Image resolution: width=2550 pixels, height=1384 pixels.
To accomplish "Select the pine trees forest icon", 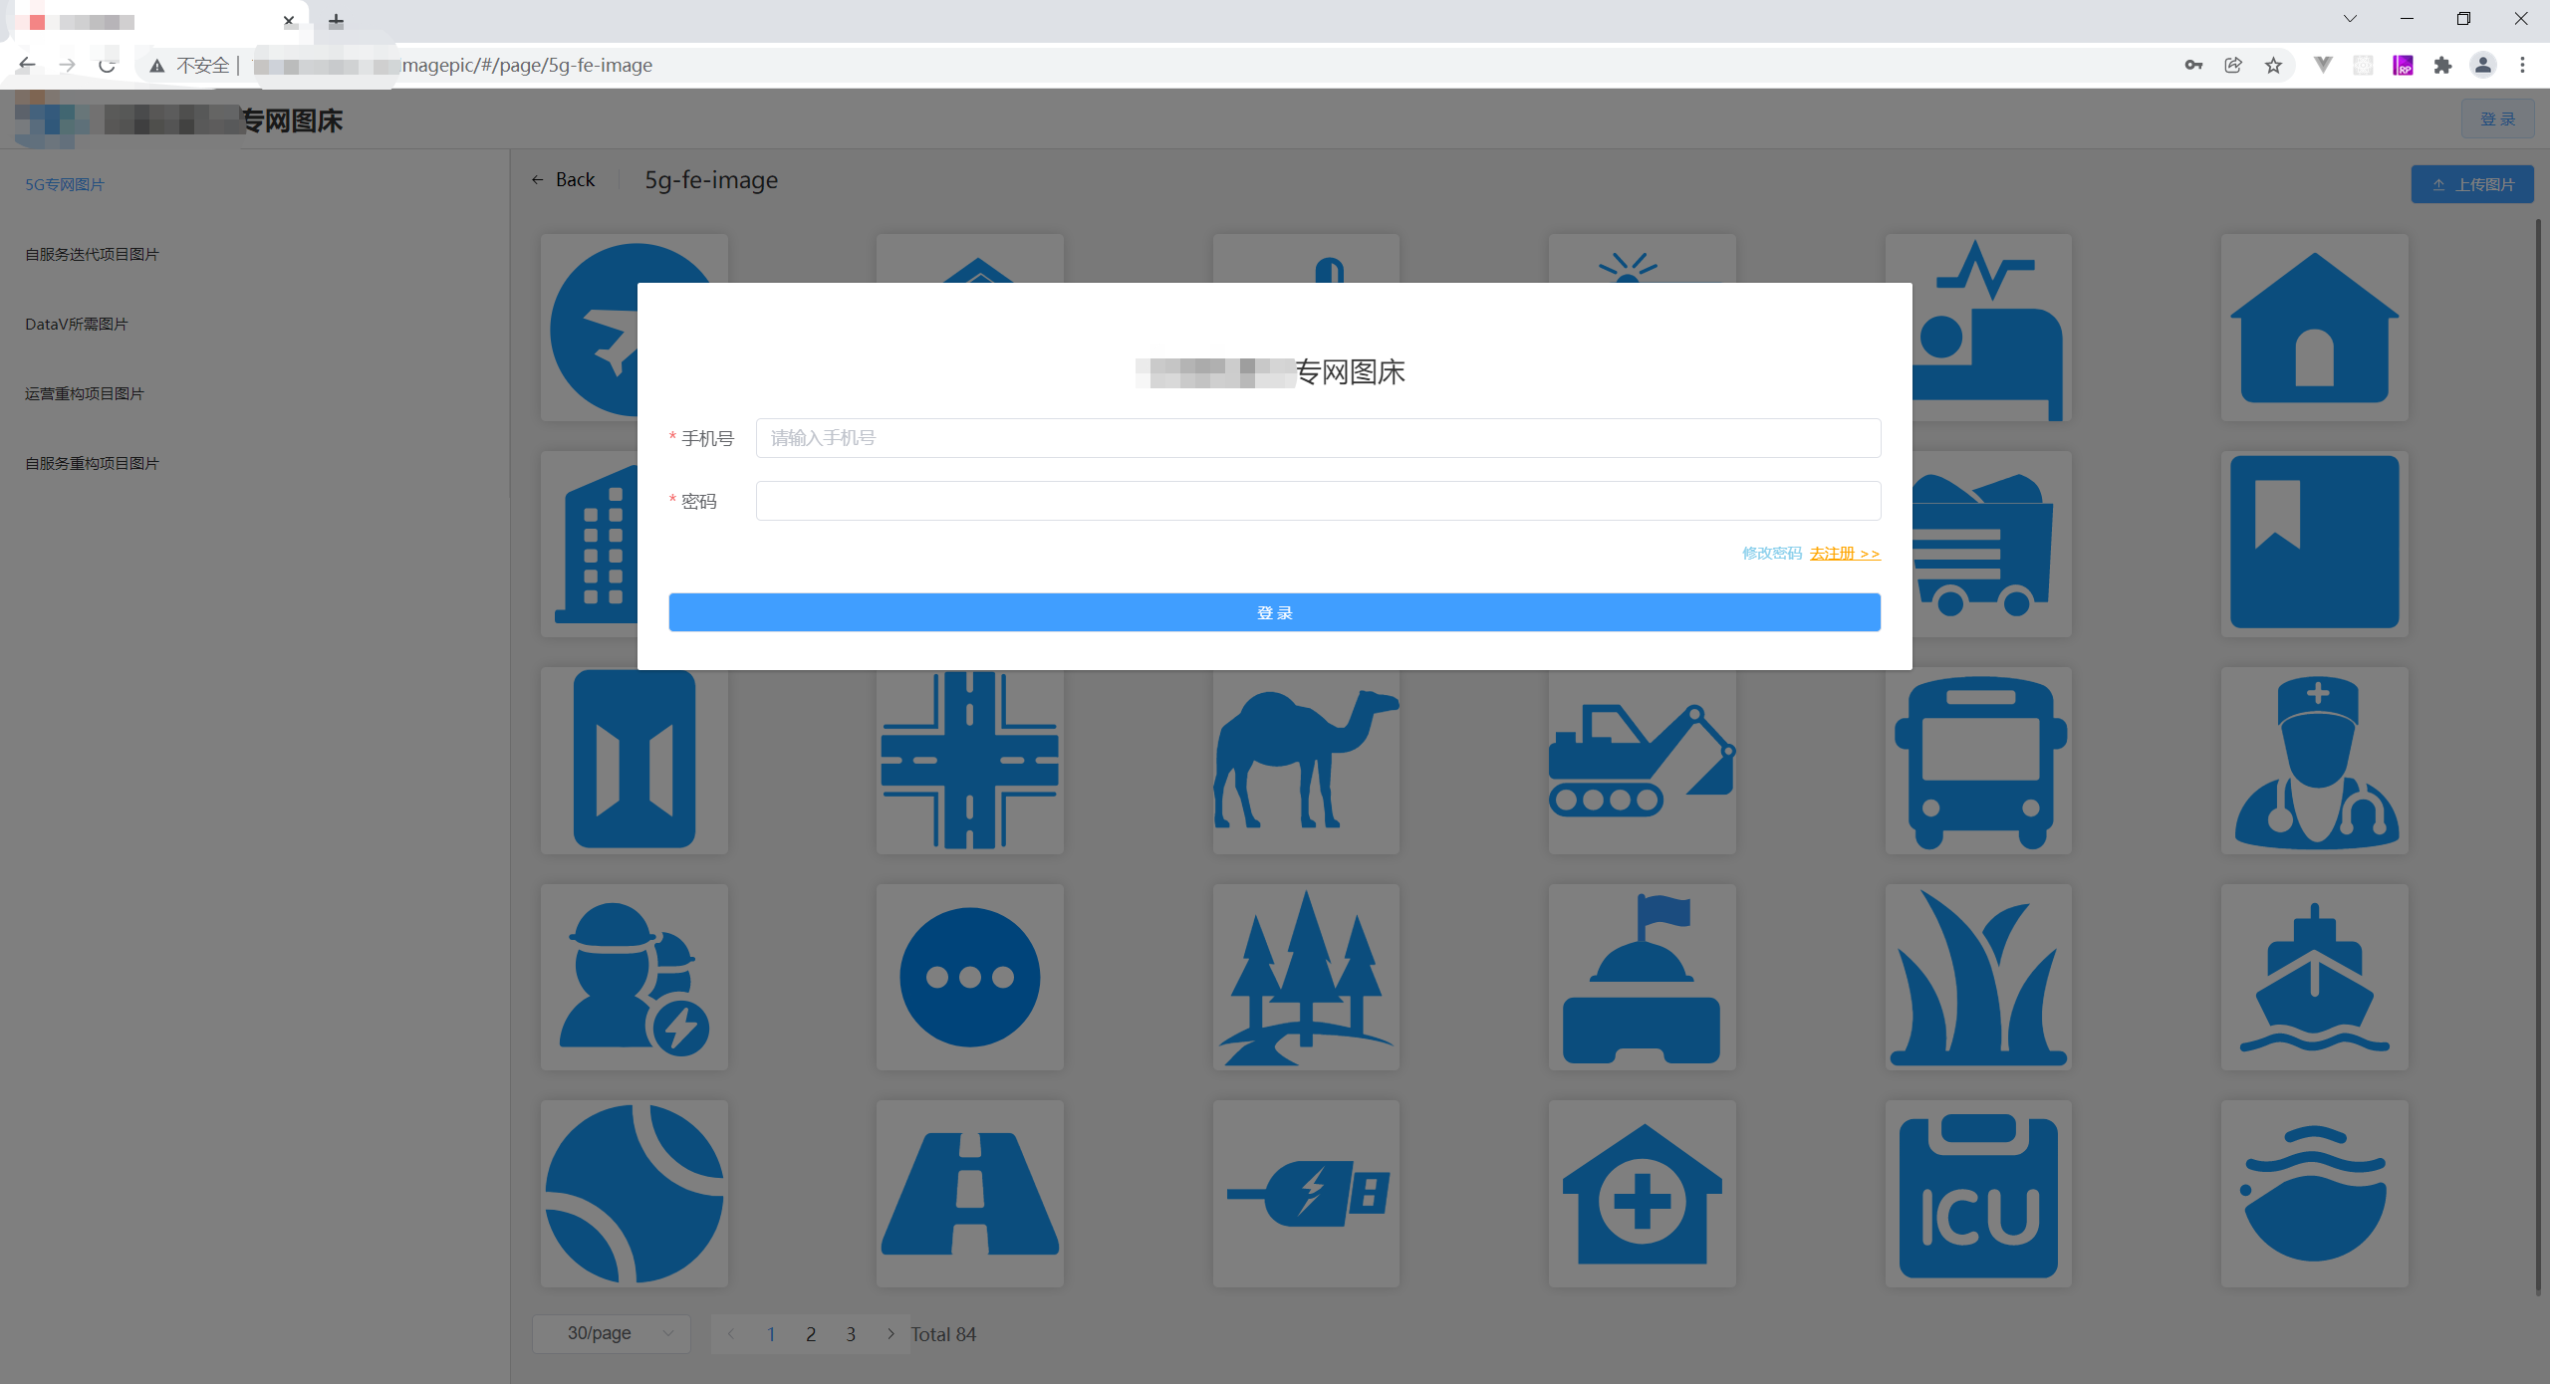I will pos(1305,977).
